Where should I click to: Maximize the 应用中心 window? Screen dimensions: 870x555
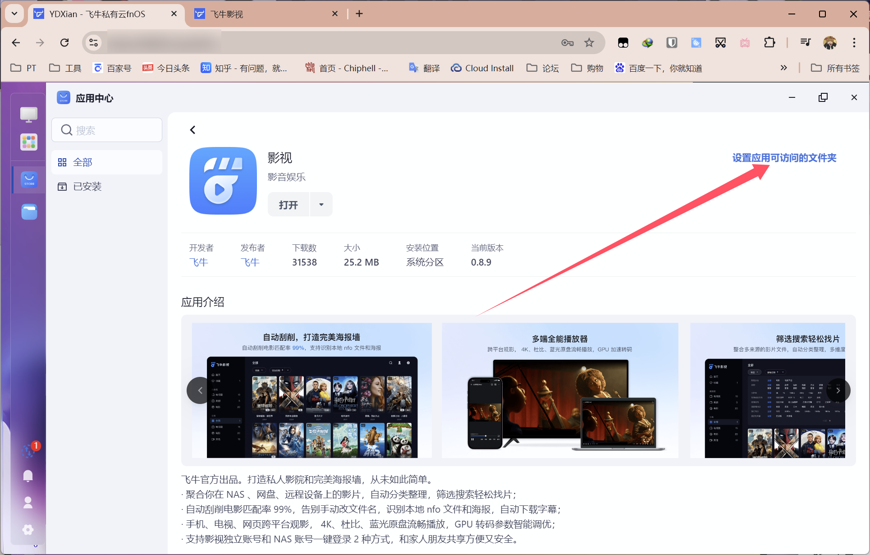click(823, 97)
